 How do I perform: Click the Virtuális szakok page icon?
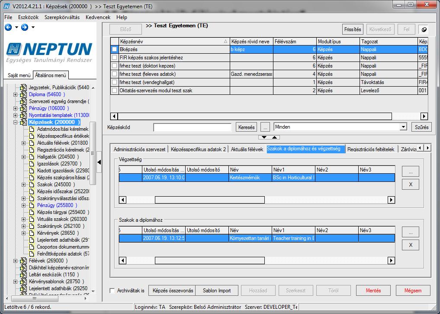click(x=32, y=219)
